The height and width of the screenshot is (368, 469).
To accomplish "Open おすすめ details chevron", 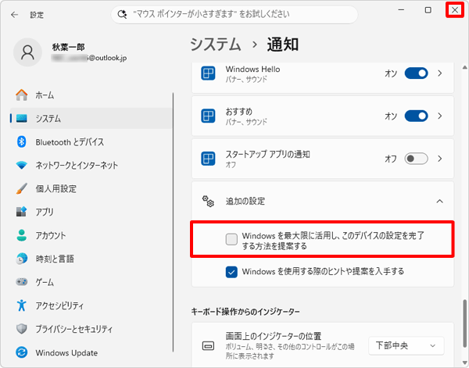I will click(439, 116).
